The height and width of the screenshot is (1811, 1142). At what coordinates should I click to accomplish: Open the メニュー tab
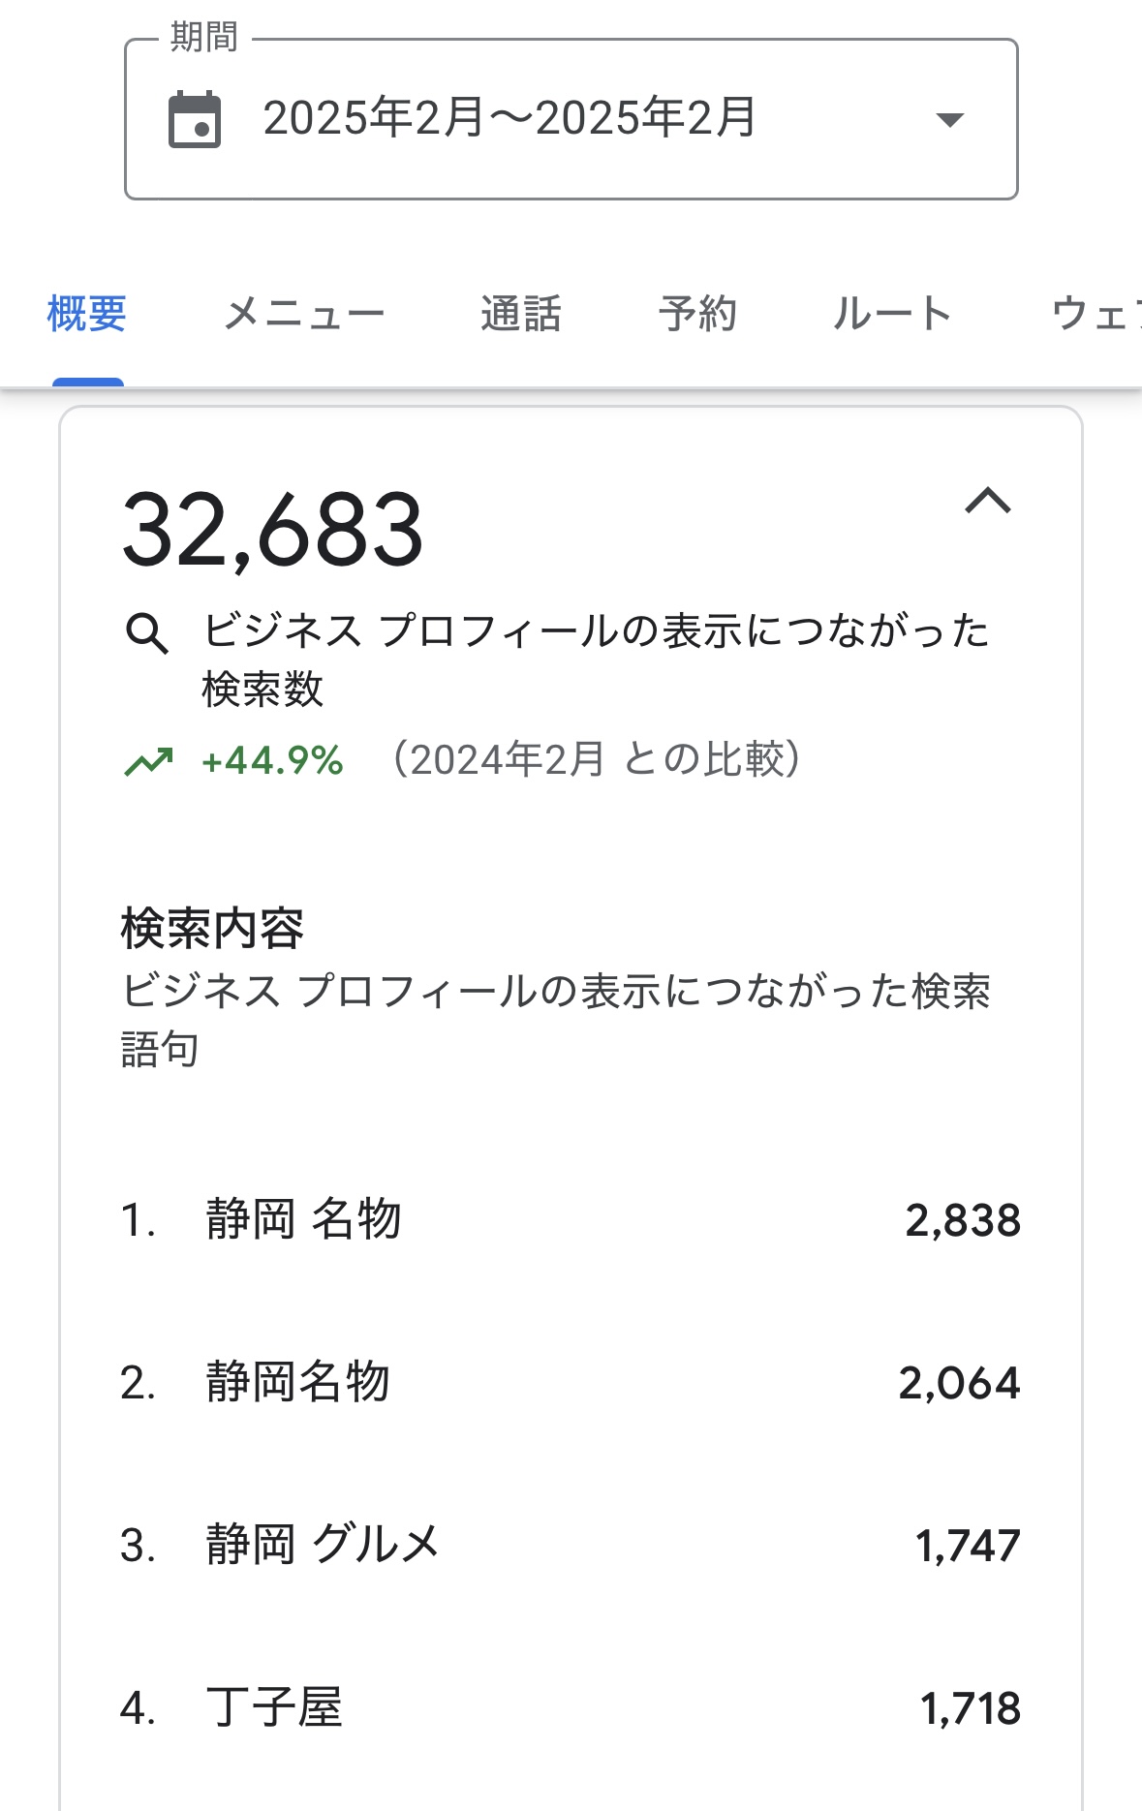304,315
